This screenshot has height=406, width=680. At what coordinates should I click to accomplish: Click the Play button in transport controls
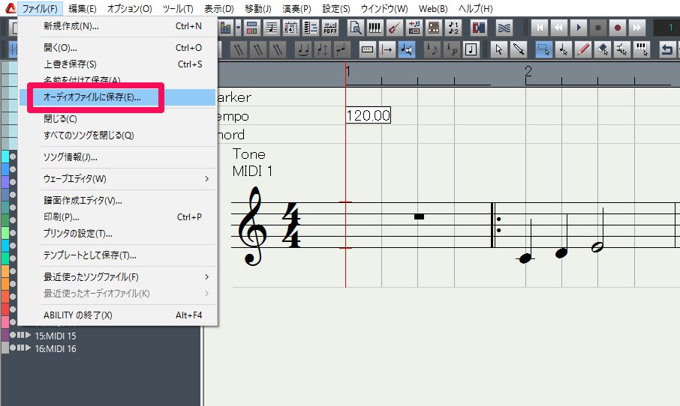(x=578, y=28)
